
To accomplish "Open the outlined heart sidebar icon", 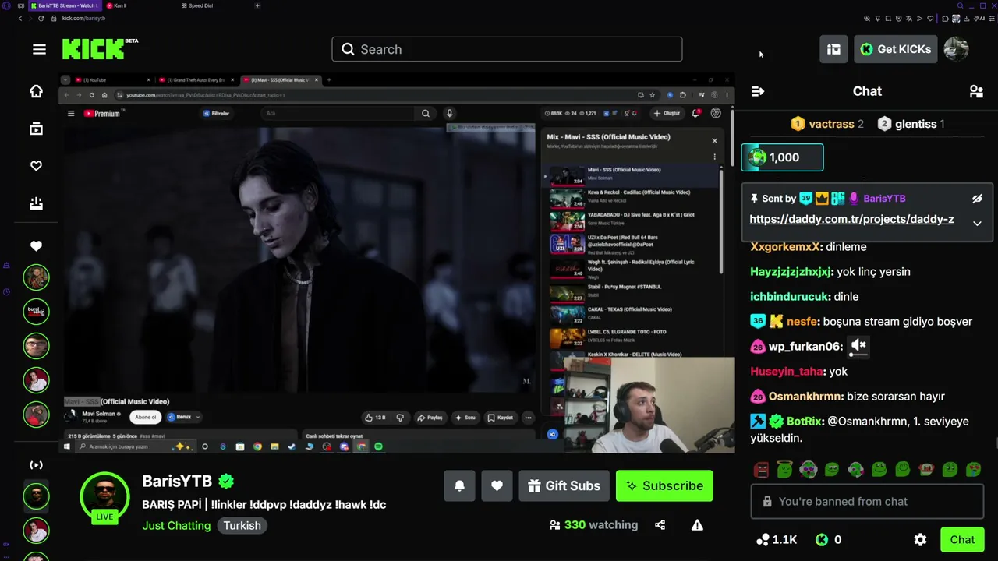I will point(36,166).
